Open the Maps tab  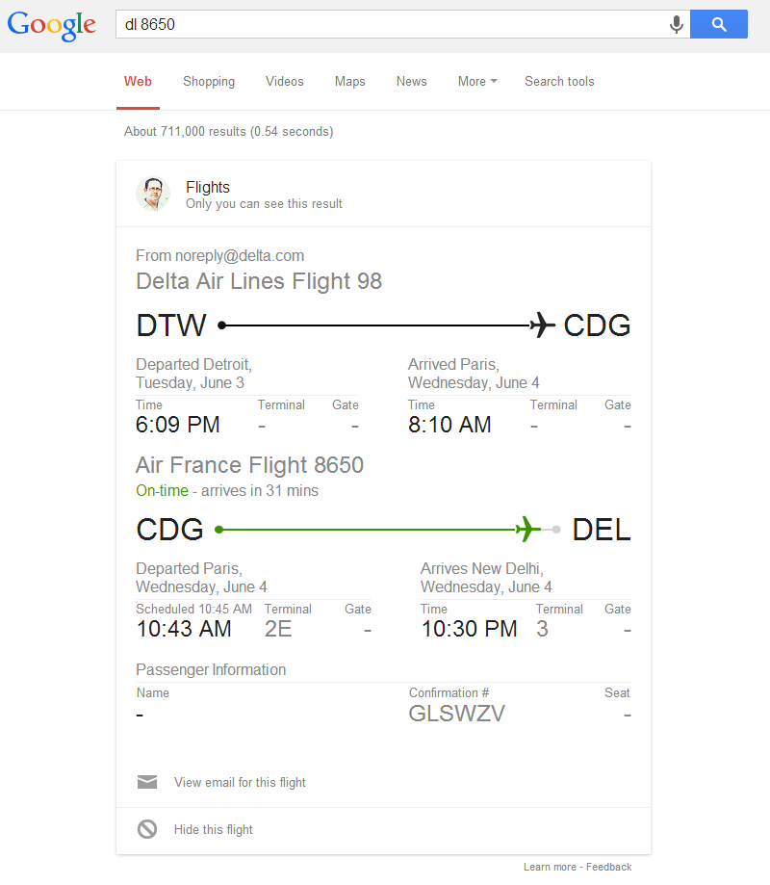click(x=349, y=81)
